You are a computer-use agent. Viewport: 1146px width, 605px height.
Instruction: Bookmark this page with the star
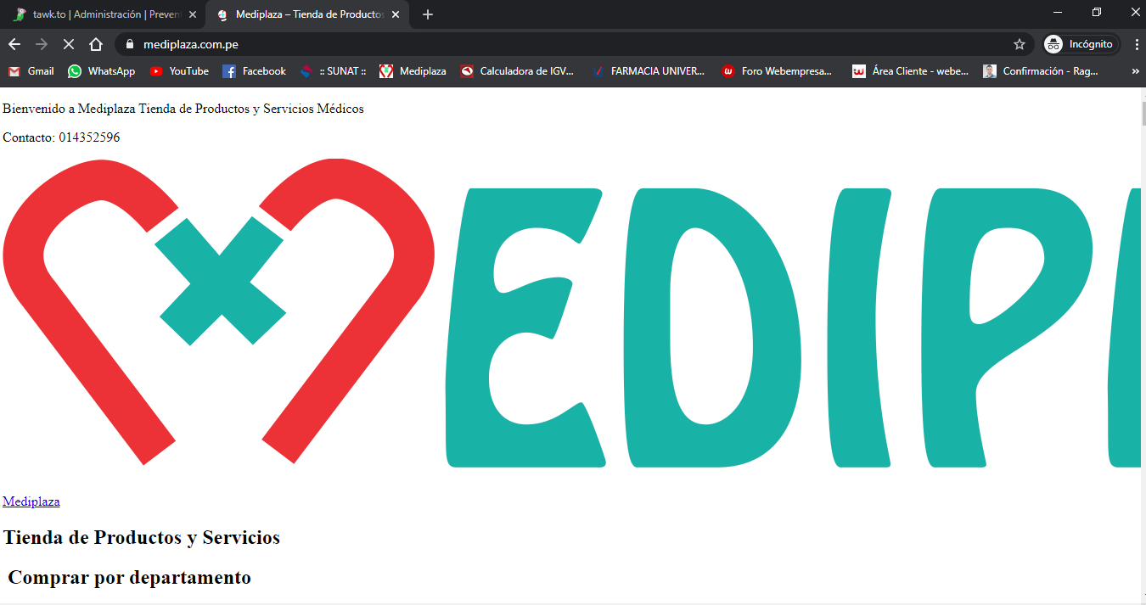tap(1020, 44)
